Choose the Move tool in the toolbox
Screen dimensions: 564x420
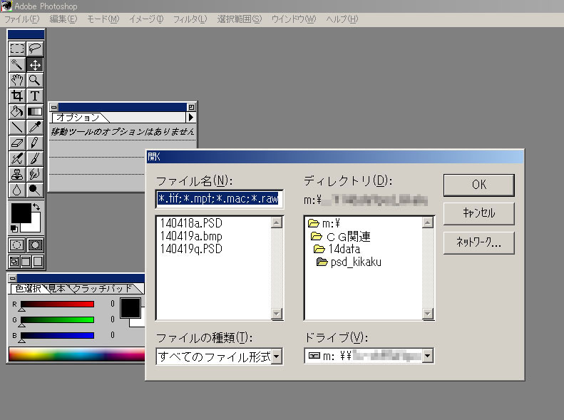(35, 65)
